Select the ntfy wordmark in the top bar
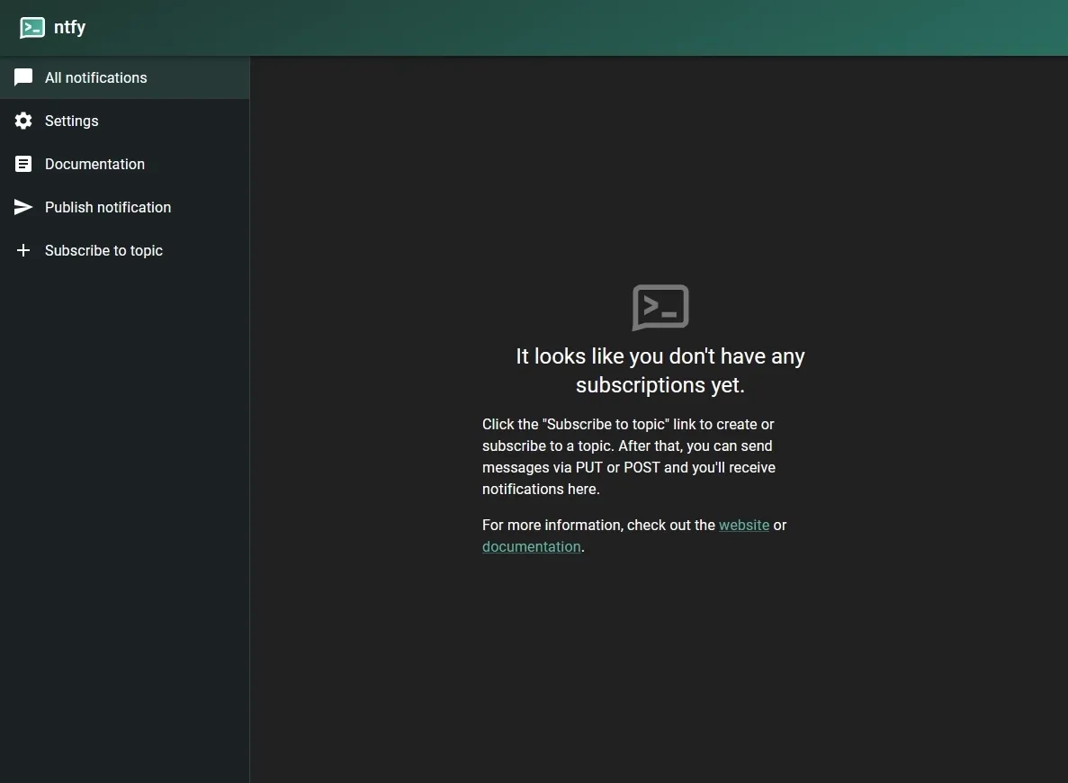 [69, 27]
